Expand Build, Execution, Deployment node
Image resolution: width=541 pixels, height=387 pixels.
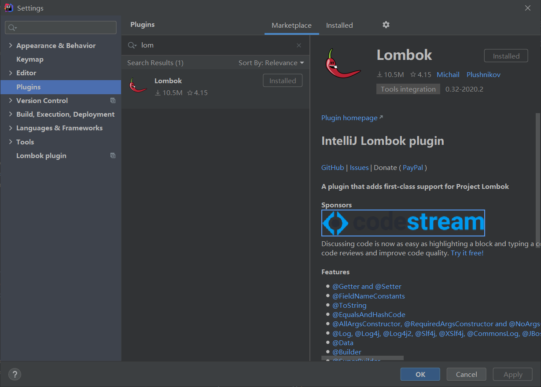click(11, 114)
